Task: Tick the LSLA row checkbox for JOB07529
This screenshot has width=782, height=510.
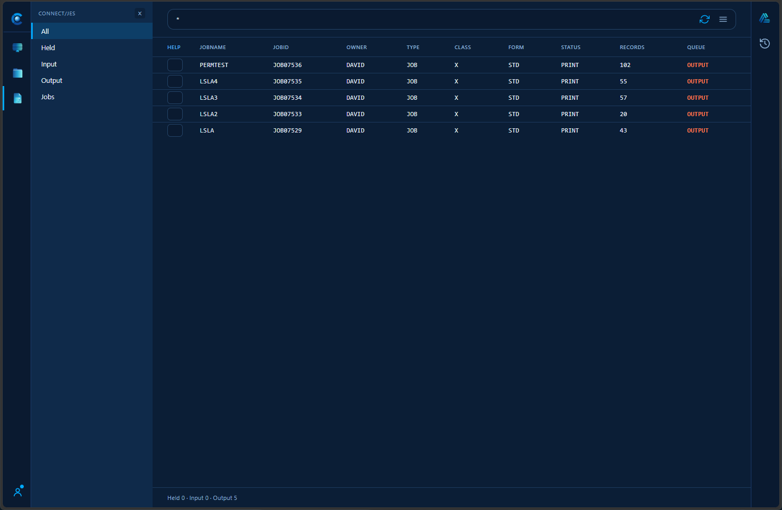Action: [x=175, y=130]
